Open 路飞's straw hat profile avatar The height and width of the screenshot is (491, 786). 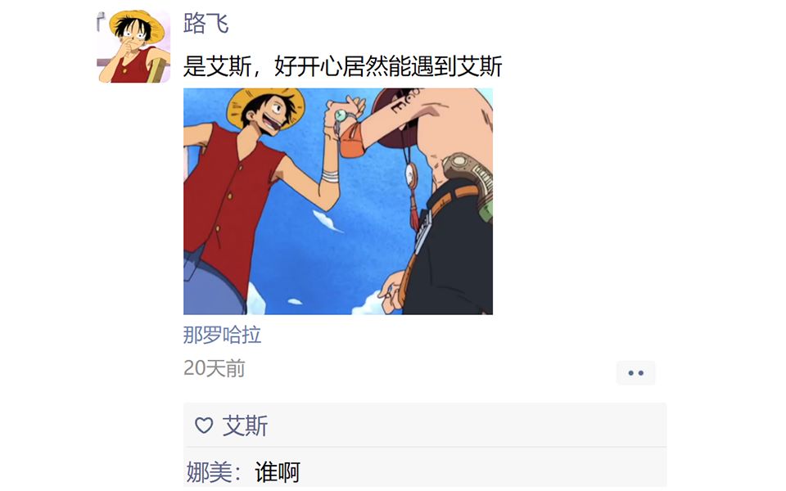(133, 46)
